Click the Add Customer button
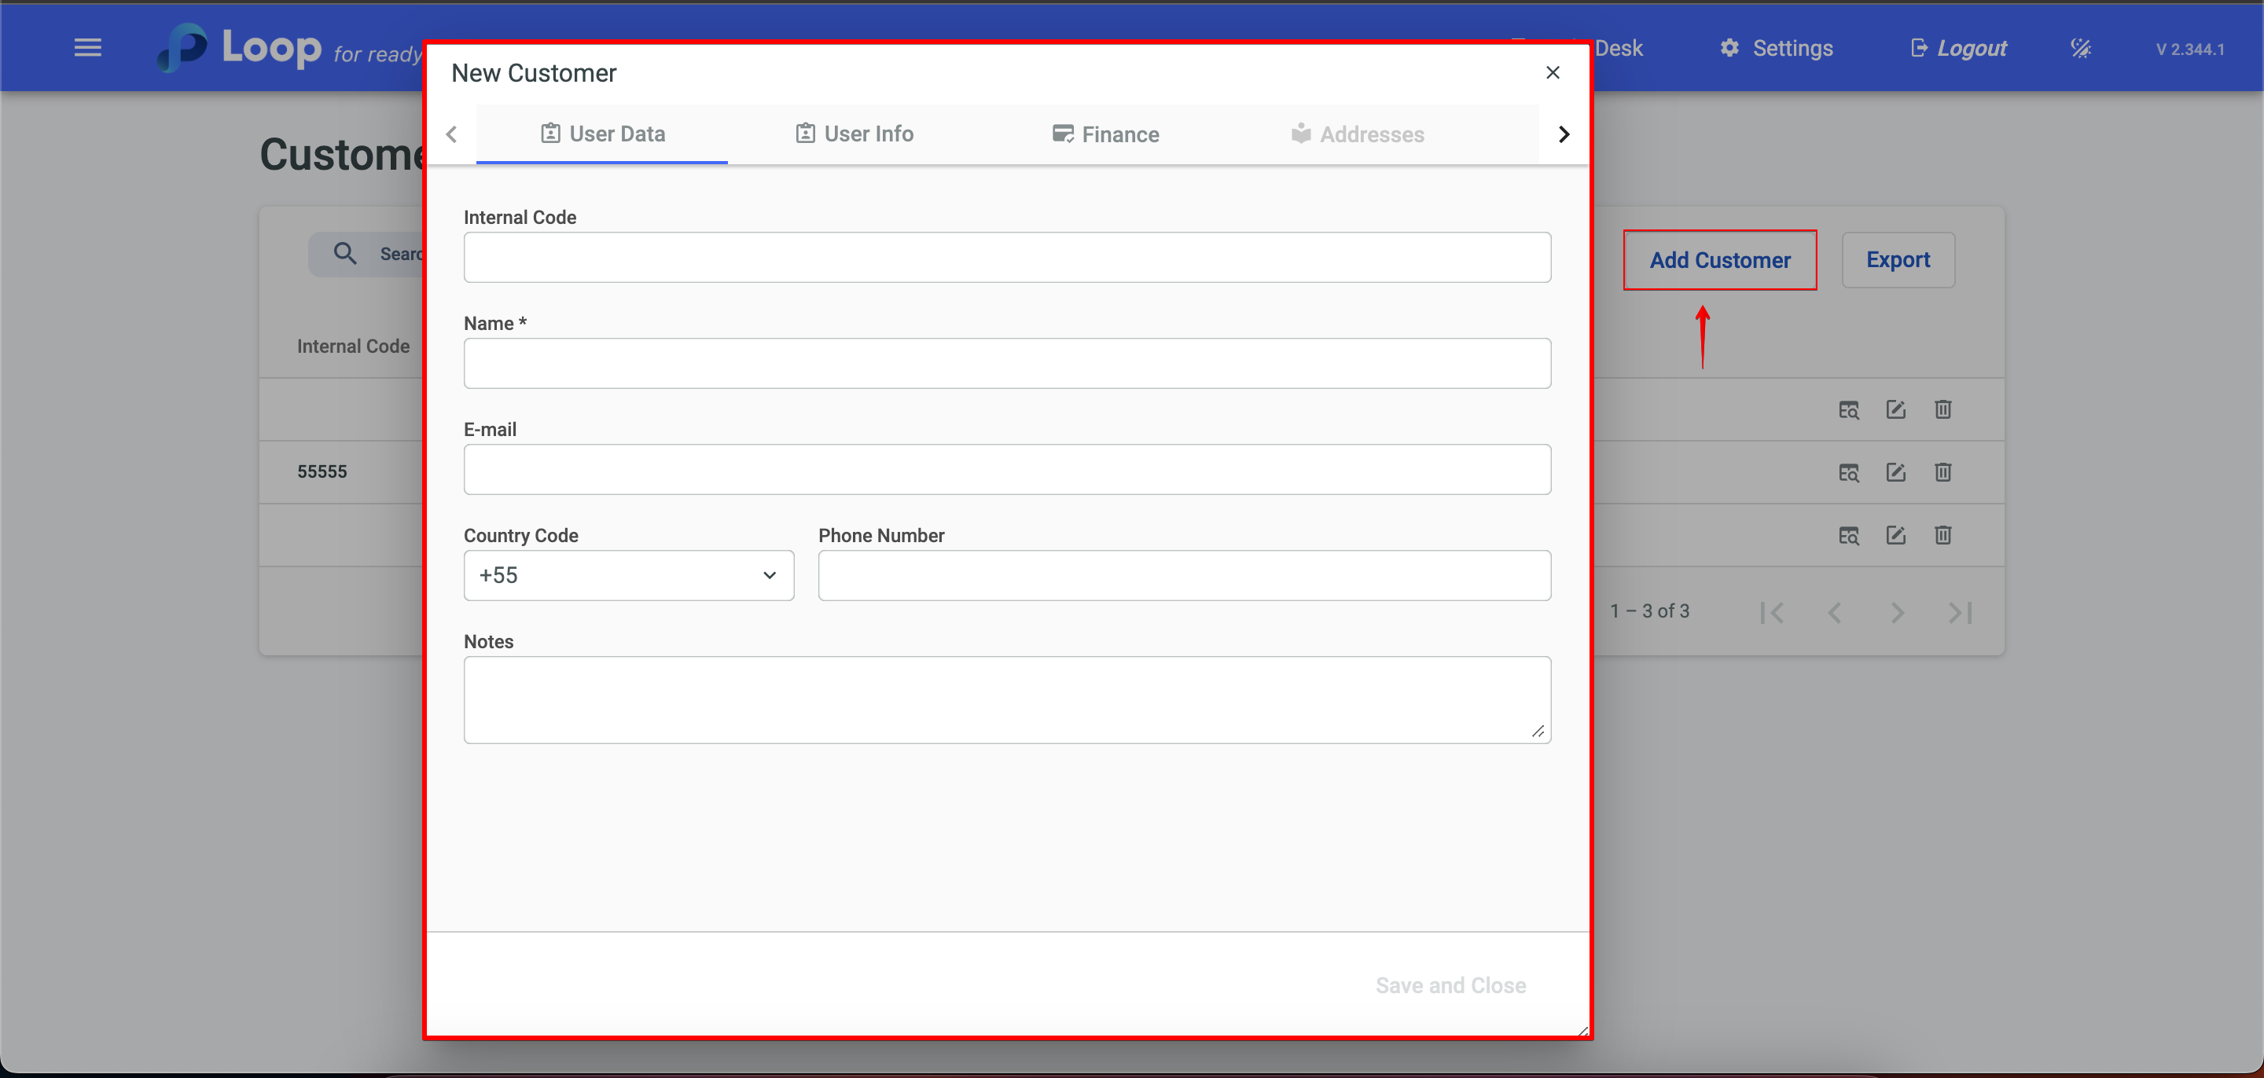Viewport: 2264px width, 1078px height. (1719, 260)
